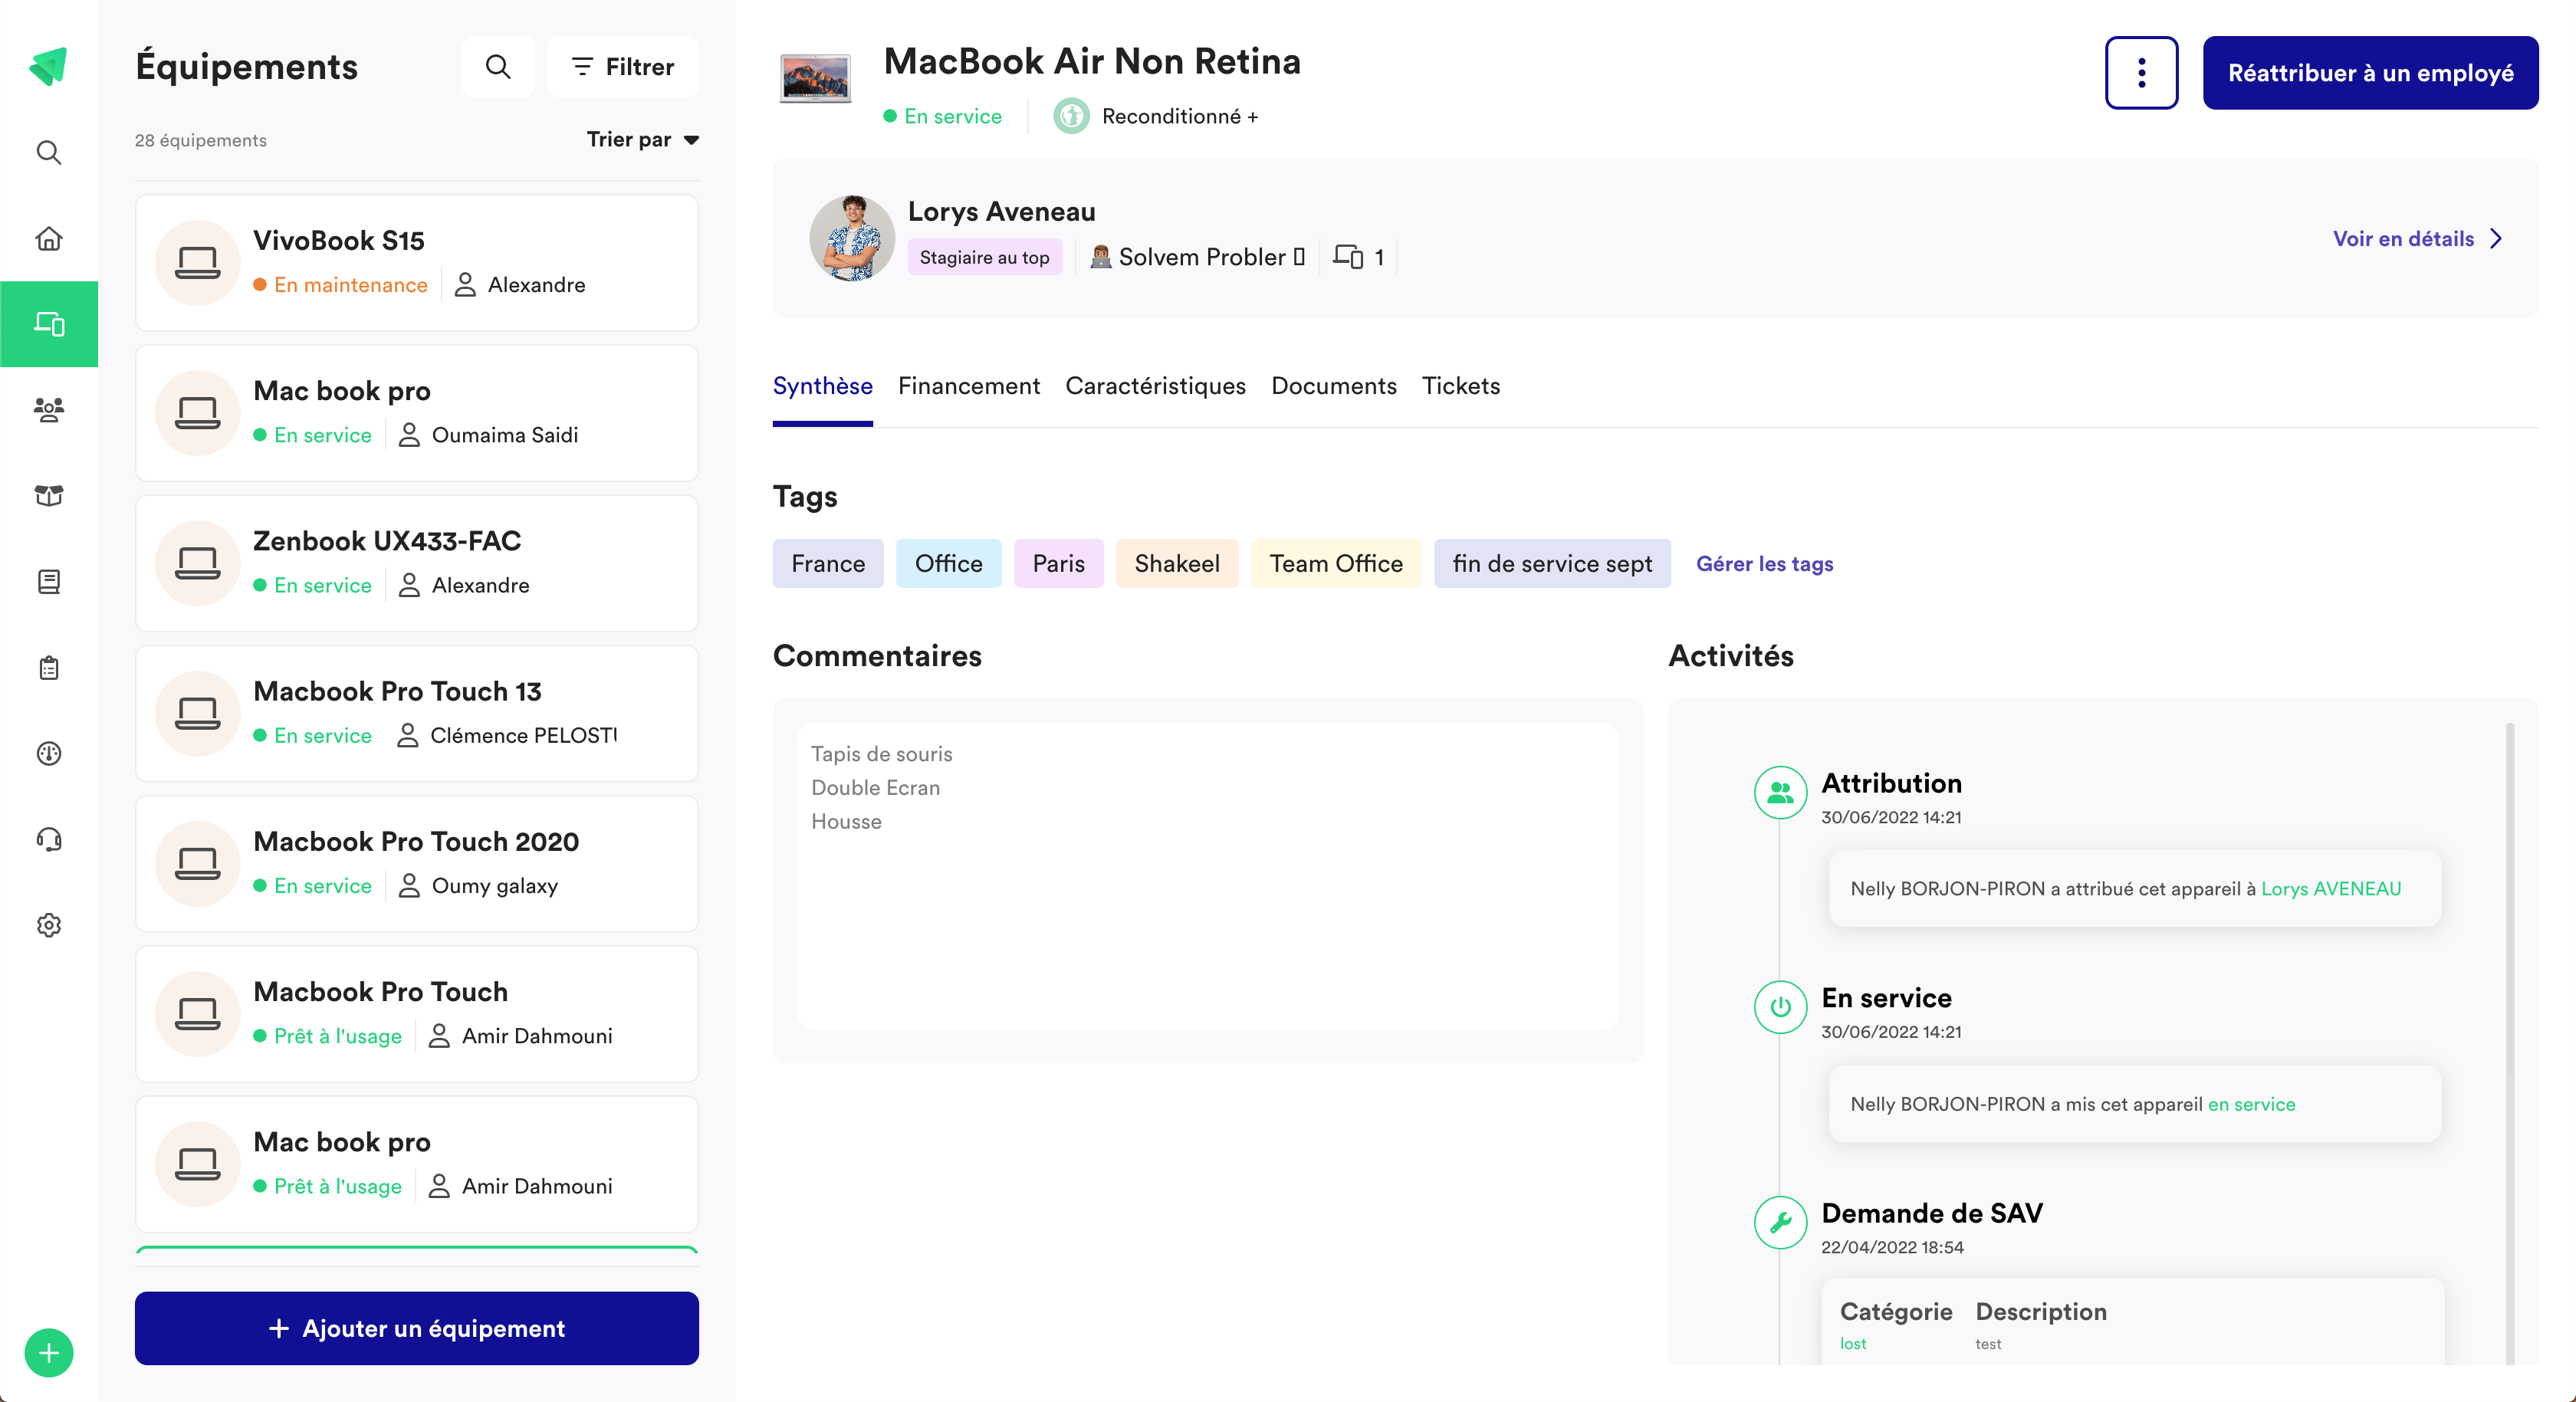
Task: Click the Solvem Probler team label
Action: [1198, 257]
